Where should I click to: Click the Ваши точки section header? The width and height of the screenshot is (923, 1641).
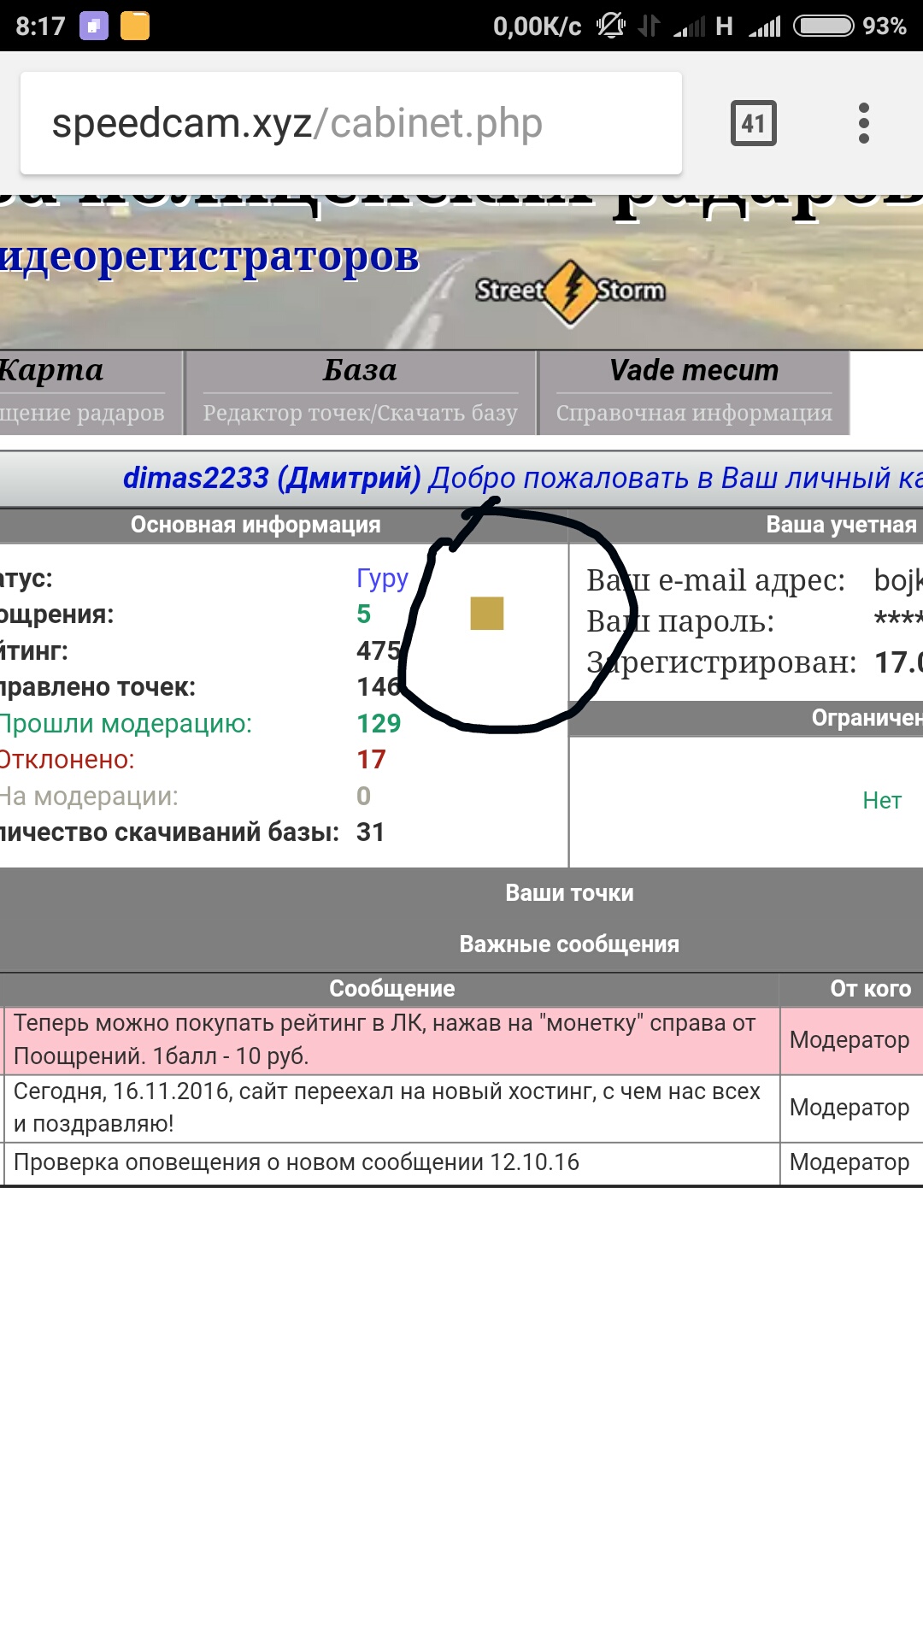569,893
